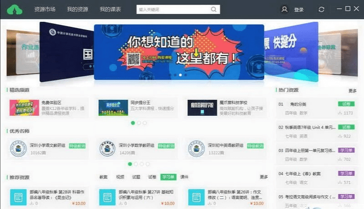Click download icon beside 702

pyautogui.click(x=340, y=159)
